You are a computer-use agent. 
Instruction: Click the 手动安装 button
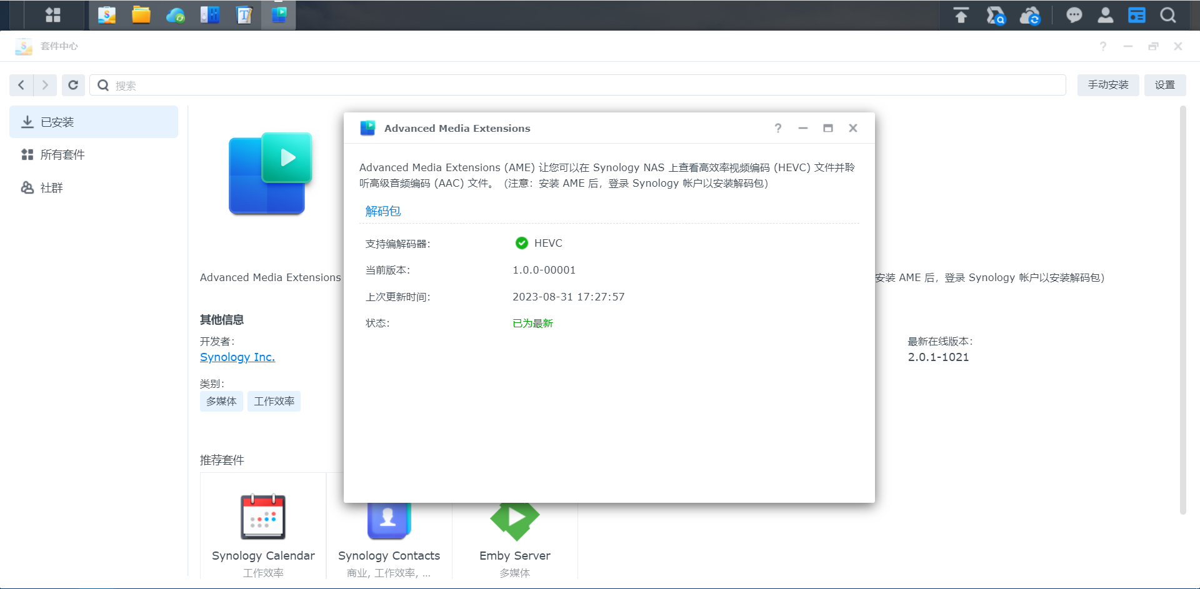[x=1108, y=85]
